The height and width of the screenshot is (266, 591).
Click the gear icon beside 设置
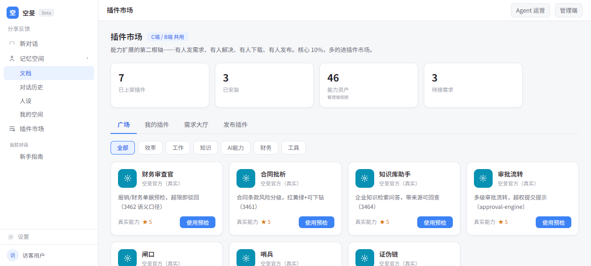click(11, 237)
